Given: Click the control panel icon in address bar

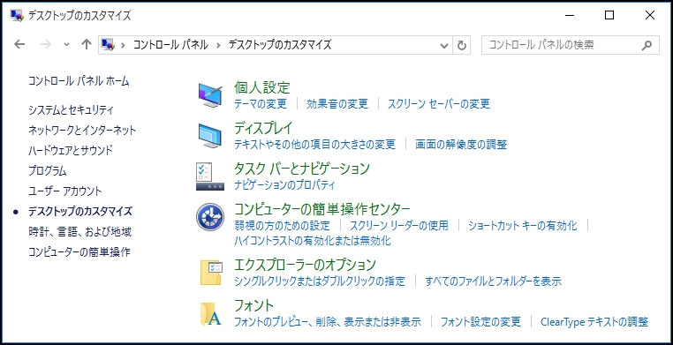Looking at the screenshot, I should [x=108, y=45].
